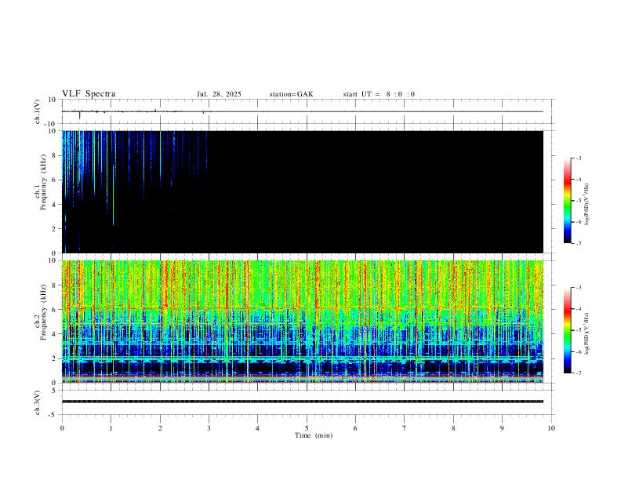
Task: Click the ch.2 spectrogram panel
Action: tap(303, 322)
